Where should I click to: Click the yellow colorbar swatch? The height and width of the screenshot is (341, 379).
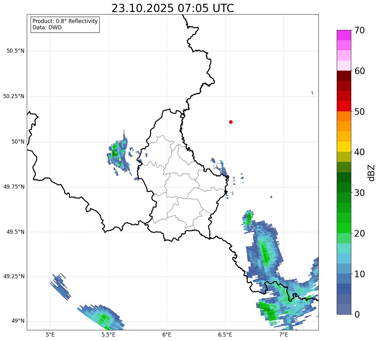pyautogui.click(x=344, y=147)
